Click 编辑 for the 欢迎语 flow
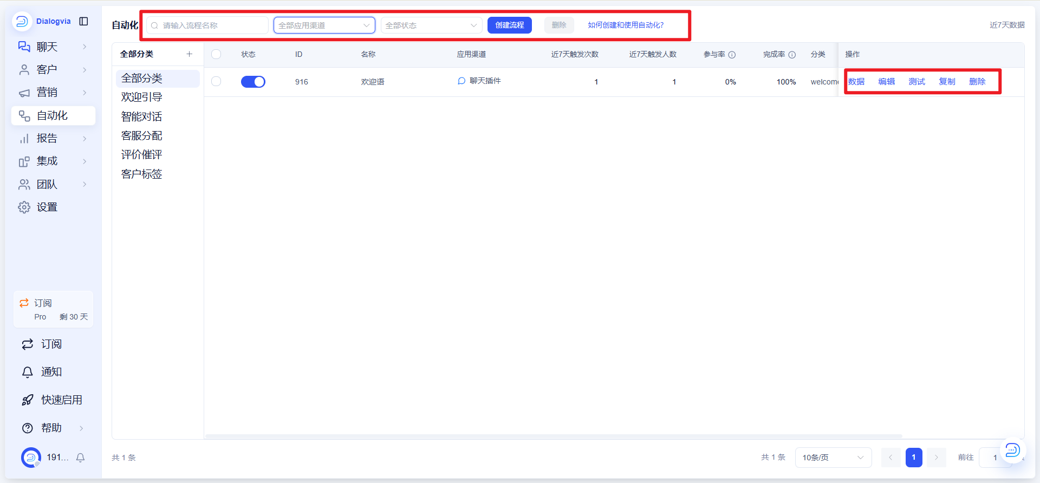Screen dimensions: 1040x483 887,82
